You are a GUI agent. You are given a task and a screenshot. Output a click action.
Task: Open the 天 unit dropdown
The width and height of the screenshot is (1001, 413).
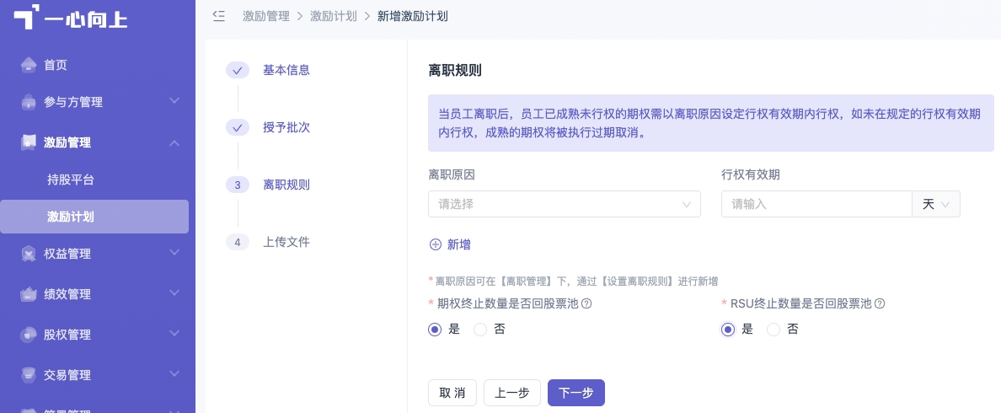[x=936, y=204]
